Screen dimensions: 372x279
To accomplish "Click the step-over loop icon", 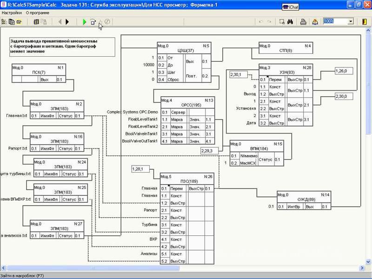I will pyautogui.click(x=93, y=21).
